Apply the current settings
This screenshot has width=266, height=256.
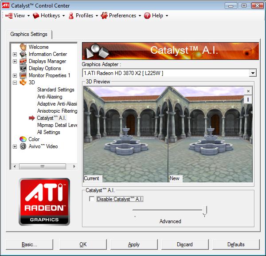point(134,244)
